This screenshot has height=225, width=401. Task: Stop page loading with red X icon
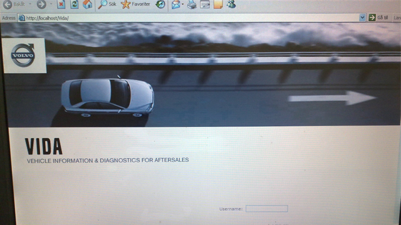click(61, 4)
